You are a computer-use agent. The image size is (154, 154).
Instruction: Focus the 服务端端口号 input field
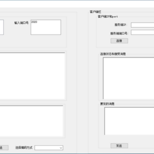tap(142, 33)
